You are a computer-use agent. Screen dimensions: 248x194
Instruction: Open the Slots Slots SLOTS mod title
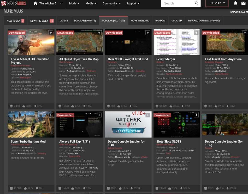point(169,142)
